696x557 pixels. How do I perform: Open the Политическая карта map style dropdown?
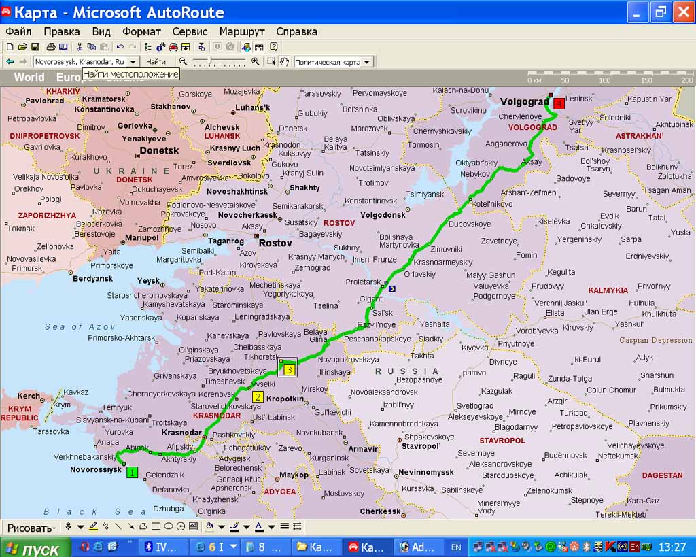(x=367, y=62)
